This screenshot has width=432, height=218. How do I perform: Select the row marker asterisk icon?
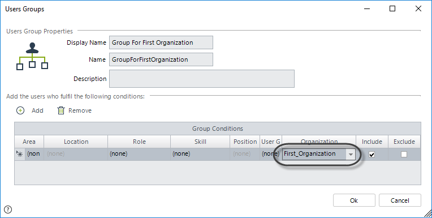(20, 154)
